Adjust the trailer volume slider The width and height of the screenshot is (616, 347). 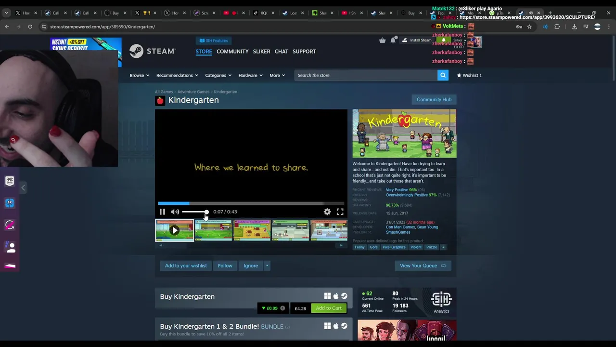coord(195,212)
